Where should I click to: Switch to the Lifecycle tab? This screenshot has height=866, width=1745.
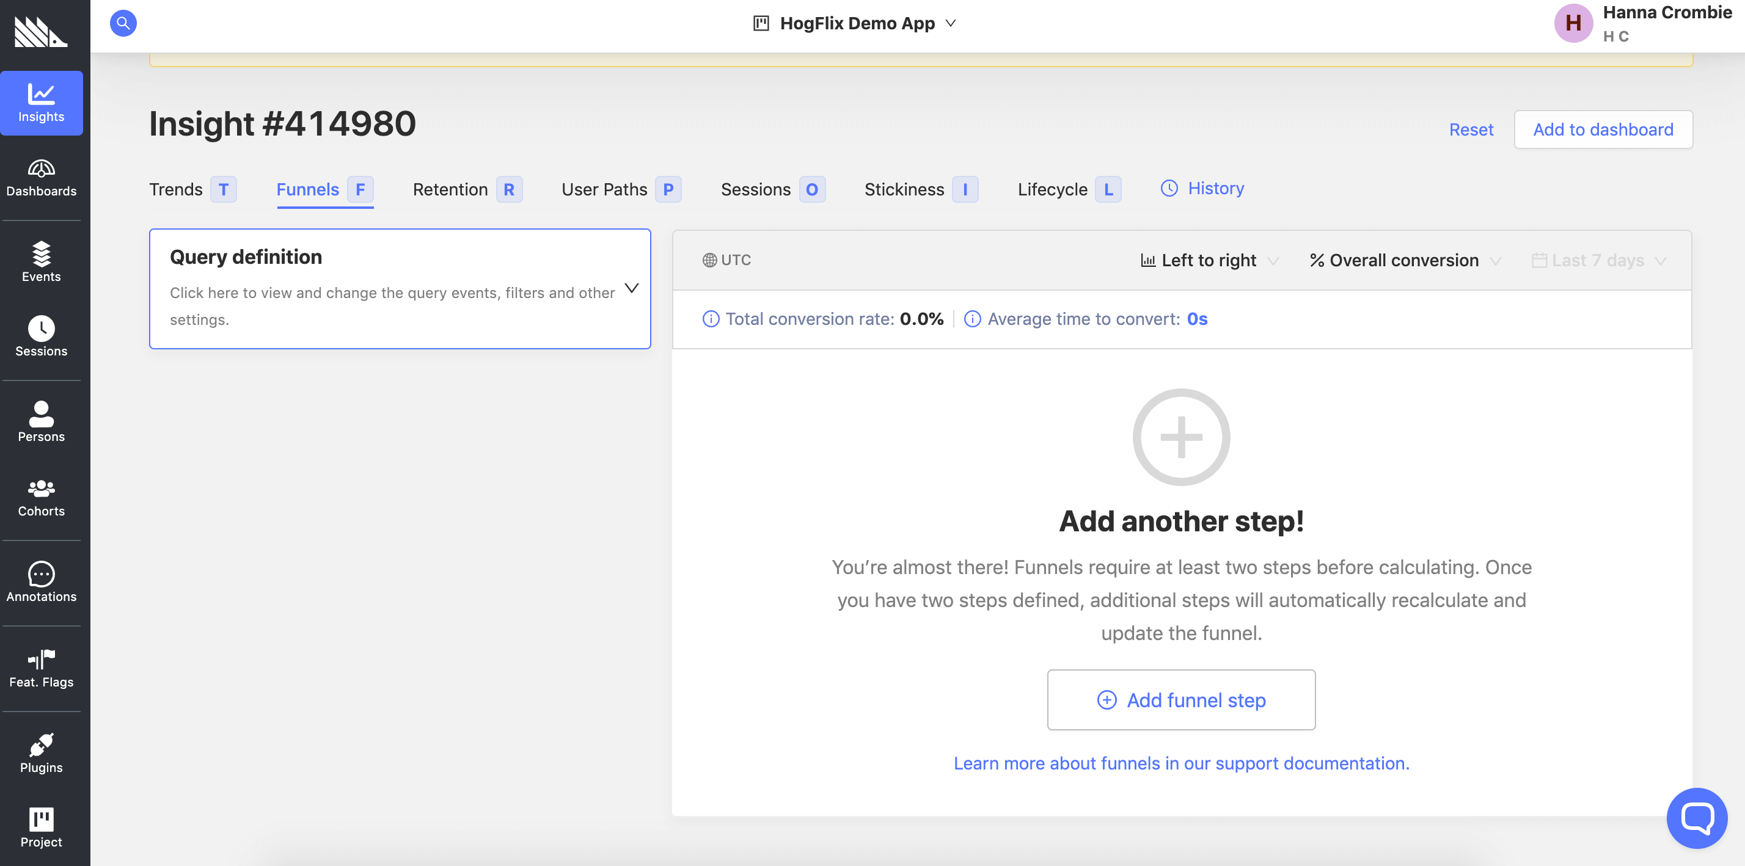[1052, 189]
